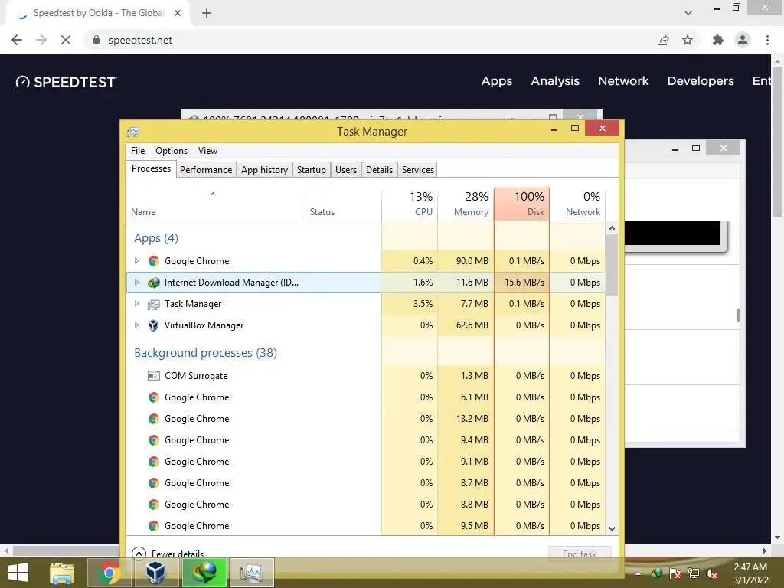Image resolution: width=784 pixels, height=588 pixels.
Task: Click the 15.6 MB/s disk value
Action: click(x=524, y=283)
